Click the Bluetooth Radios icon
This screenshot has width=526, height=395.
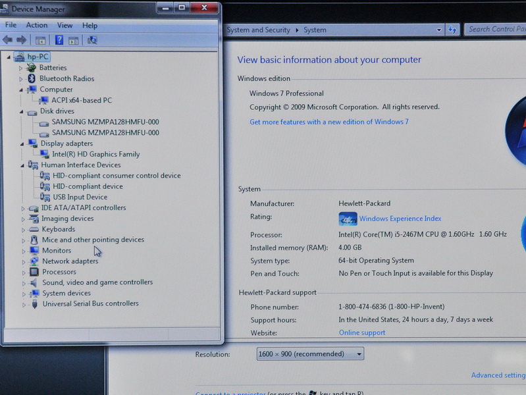(32, 78)
